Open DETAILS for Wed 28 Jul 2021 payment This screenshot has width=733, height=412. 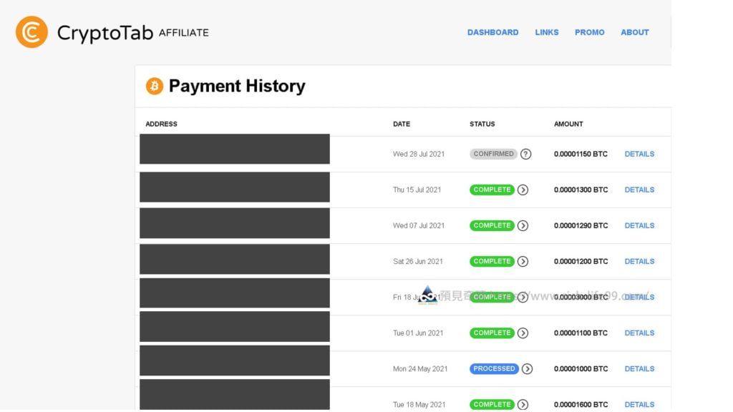tap(639, 154)
